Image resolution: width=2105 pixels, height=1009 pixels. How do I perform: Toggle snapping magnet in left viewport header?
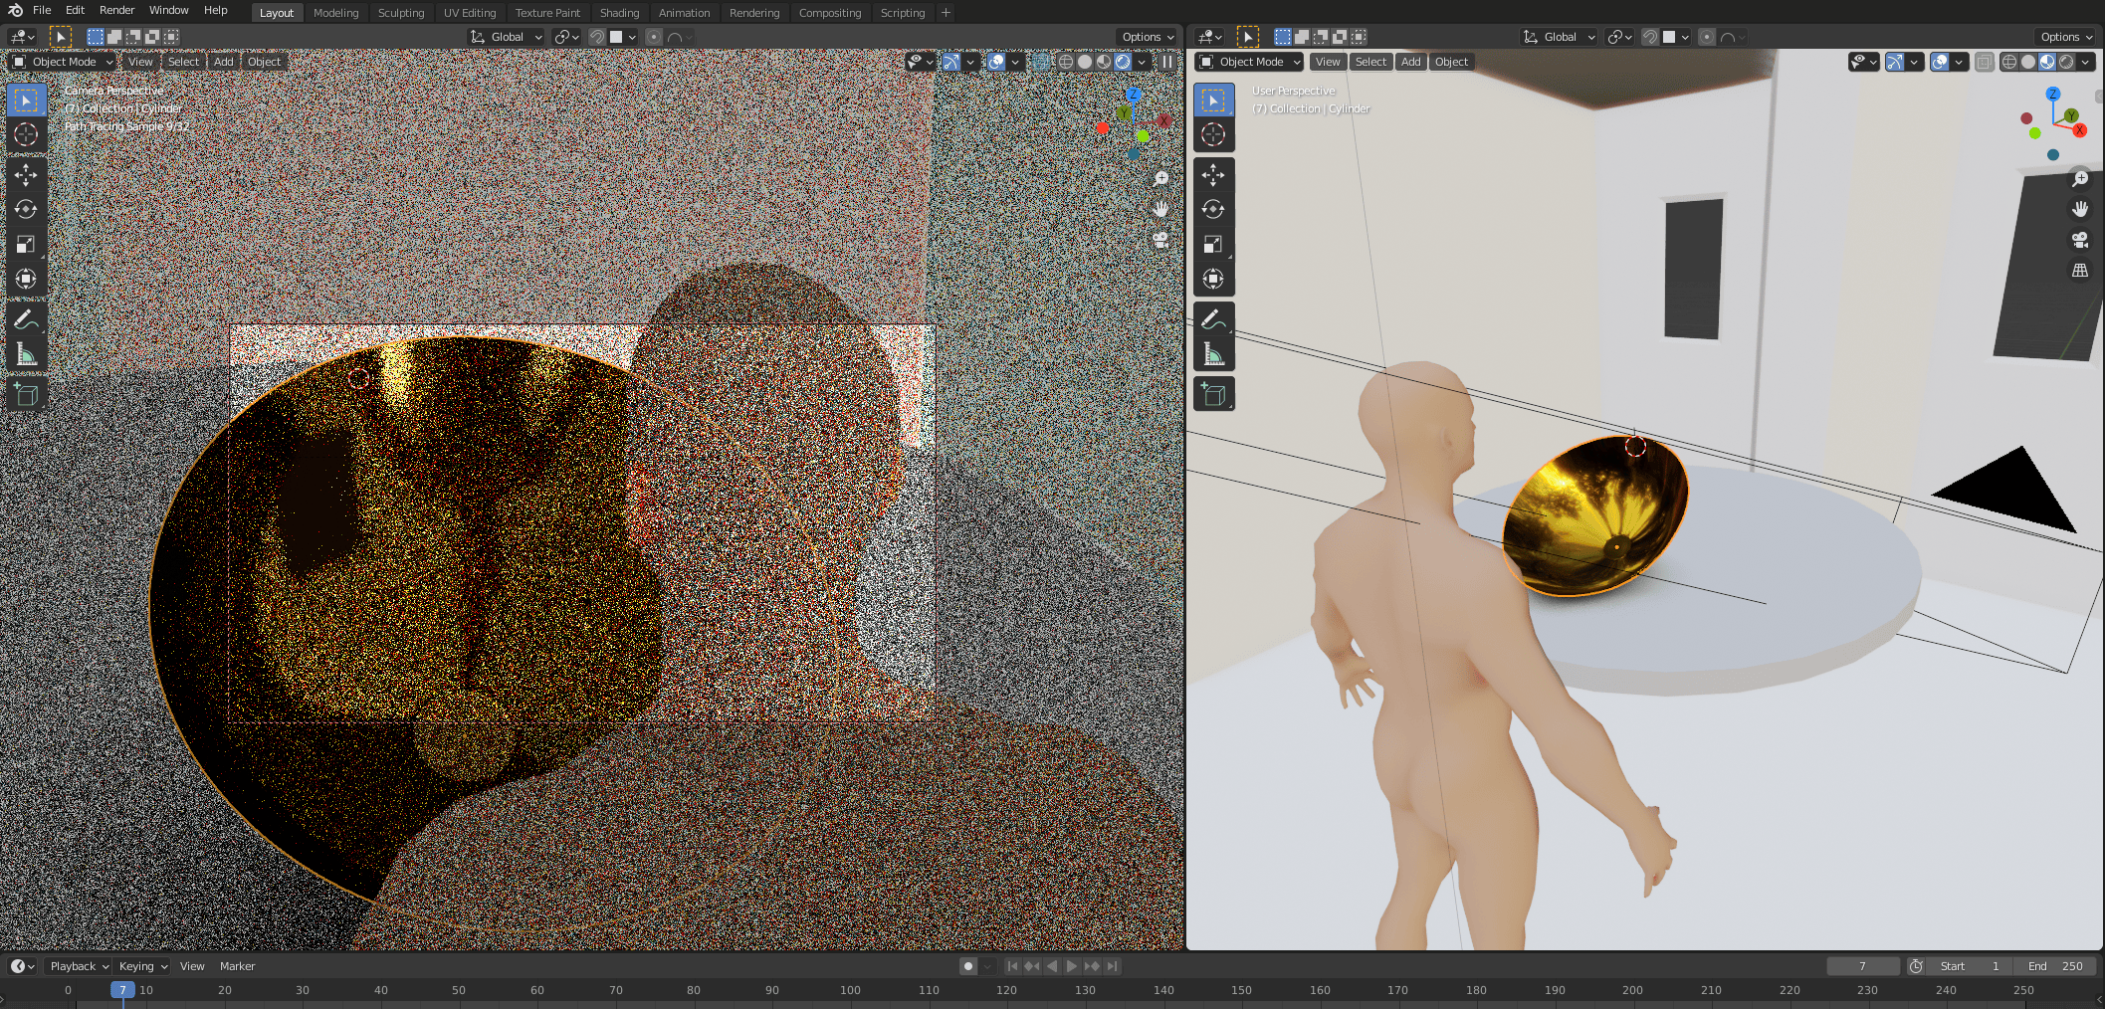(597, 37)
